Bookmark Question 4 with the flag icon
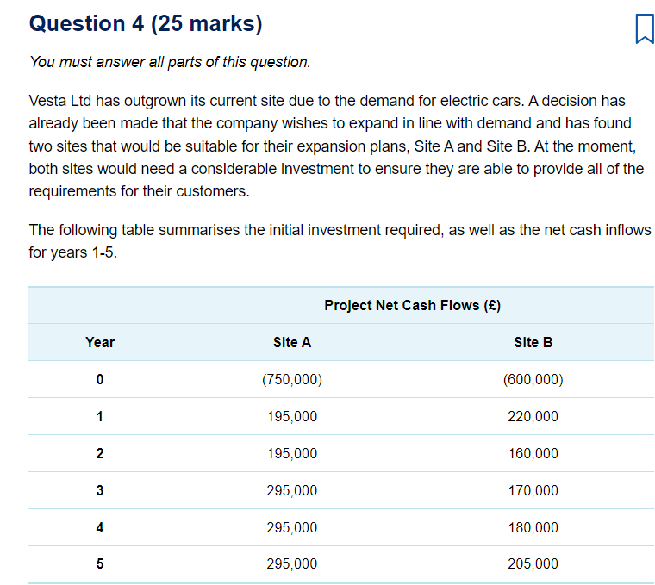655x585 pixels. (645, 28)
